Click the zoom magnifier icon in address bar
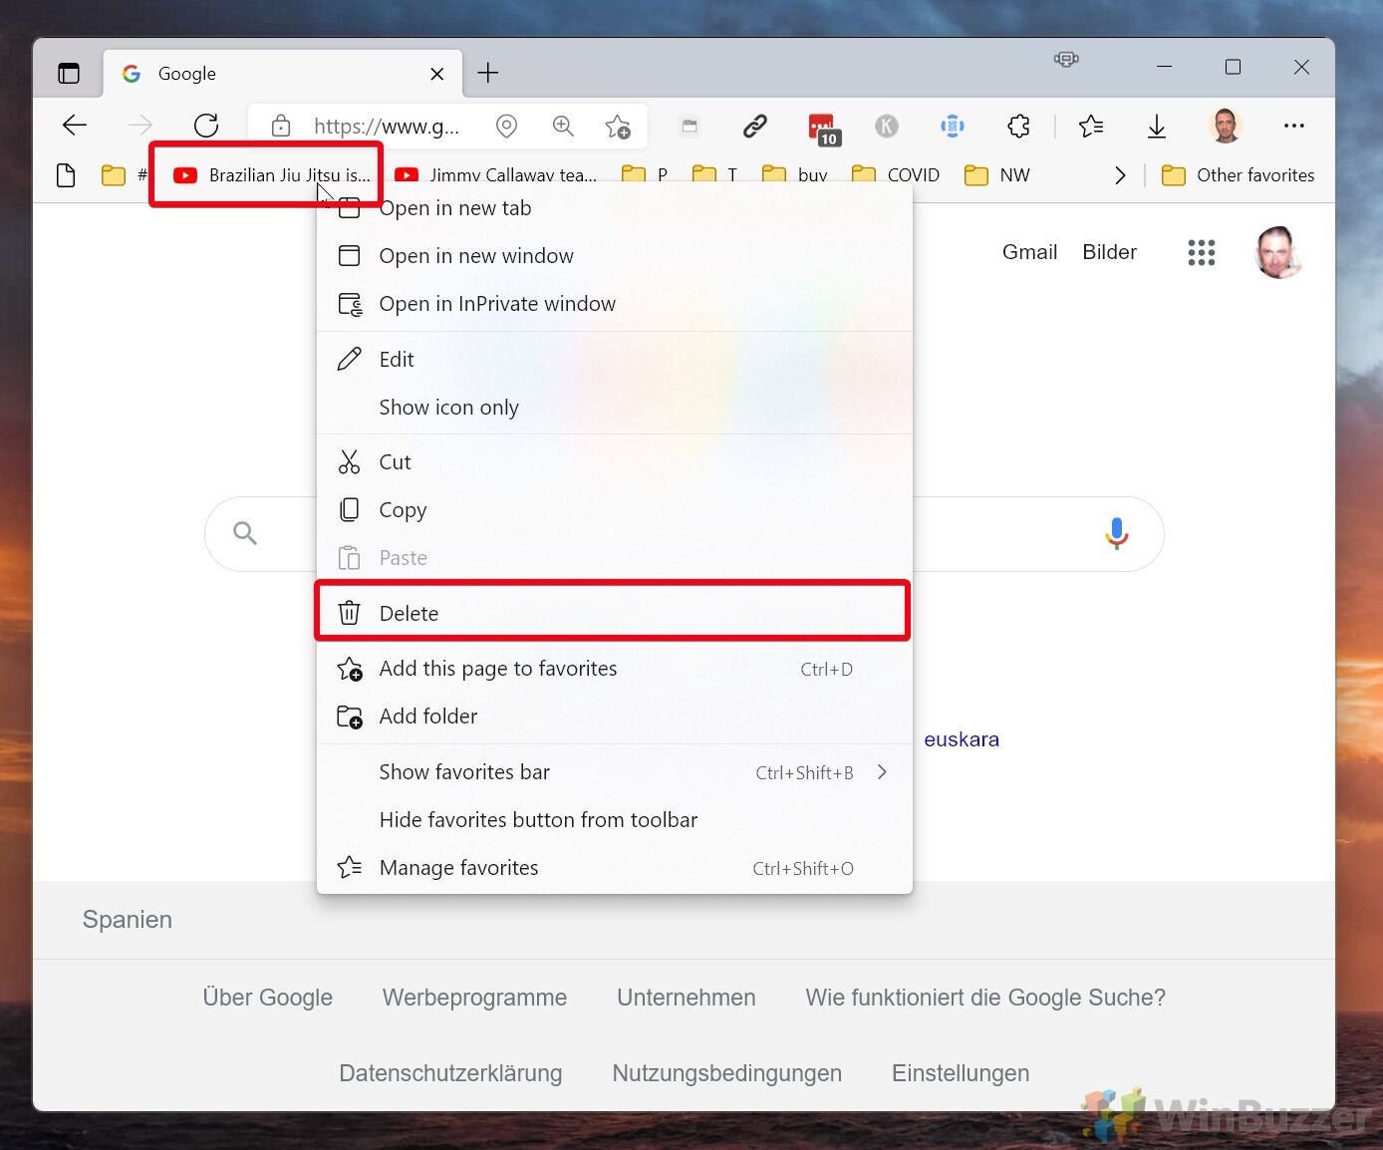 pos(563,126)
